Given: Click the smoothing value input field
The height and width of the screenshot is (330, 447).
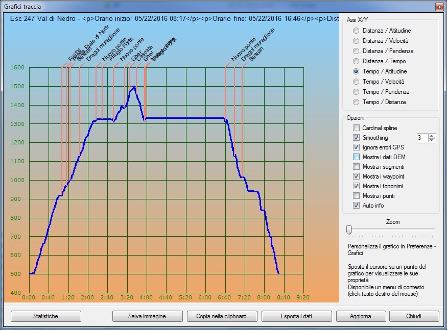Looking at the screenshot, I should tap(422, 138).
